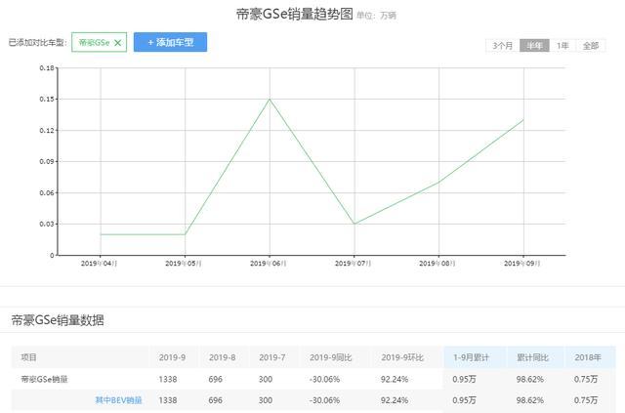Click 0.95万 in the 帝豪GSe销量 row
The image size is (625, 413).
(465, 379)
